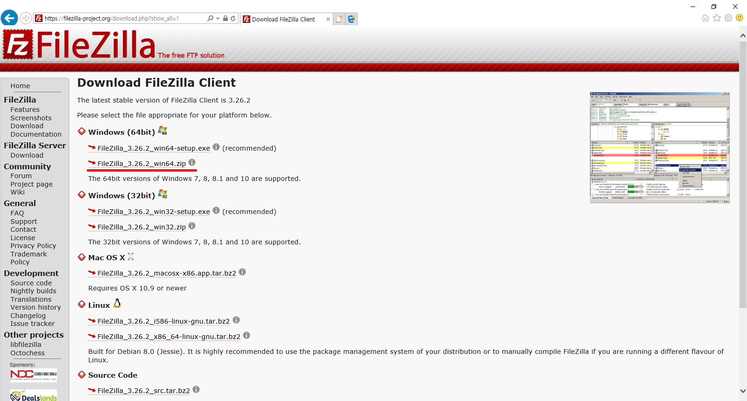Download FileZilla_3.26.2_macosx-x86.app.tar.bz2
Viewport: 747px width, 401px height.
pos(167,273)
